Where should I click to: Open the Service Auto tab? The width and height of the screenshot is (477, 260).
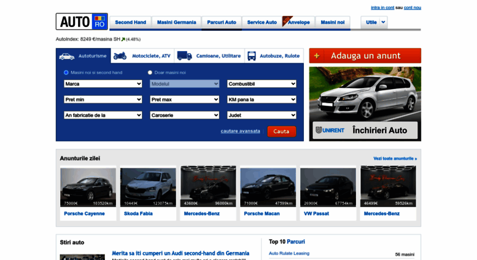pos(262,22)
